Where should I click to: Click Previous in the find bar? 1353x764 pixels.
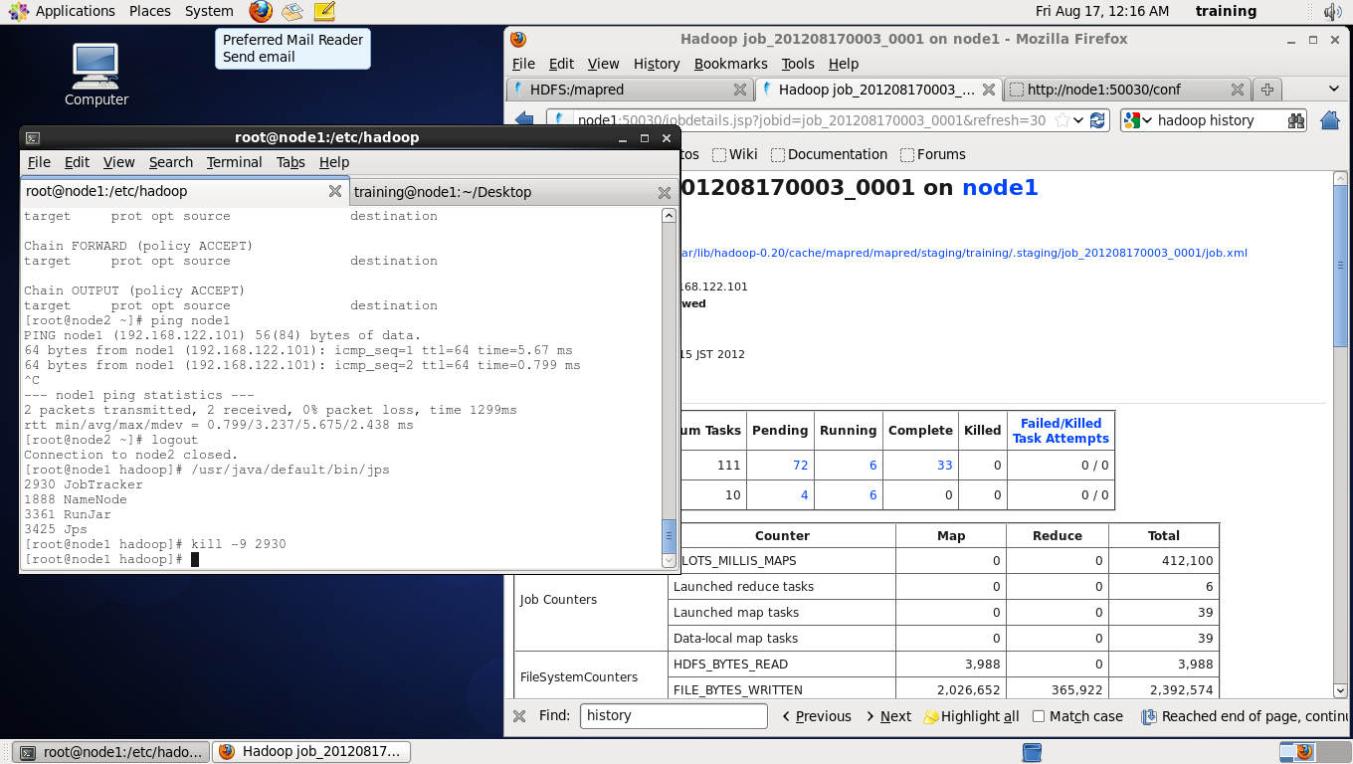coord(816,716)
